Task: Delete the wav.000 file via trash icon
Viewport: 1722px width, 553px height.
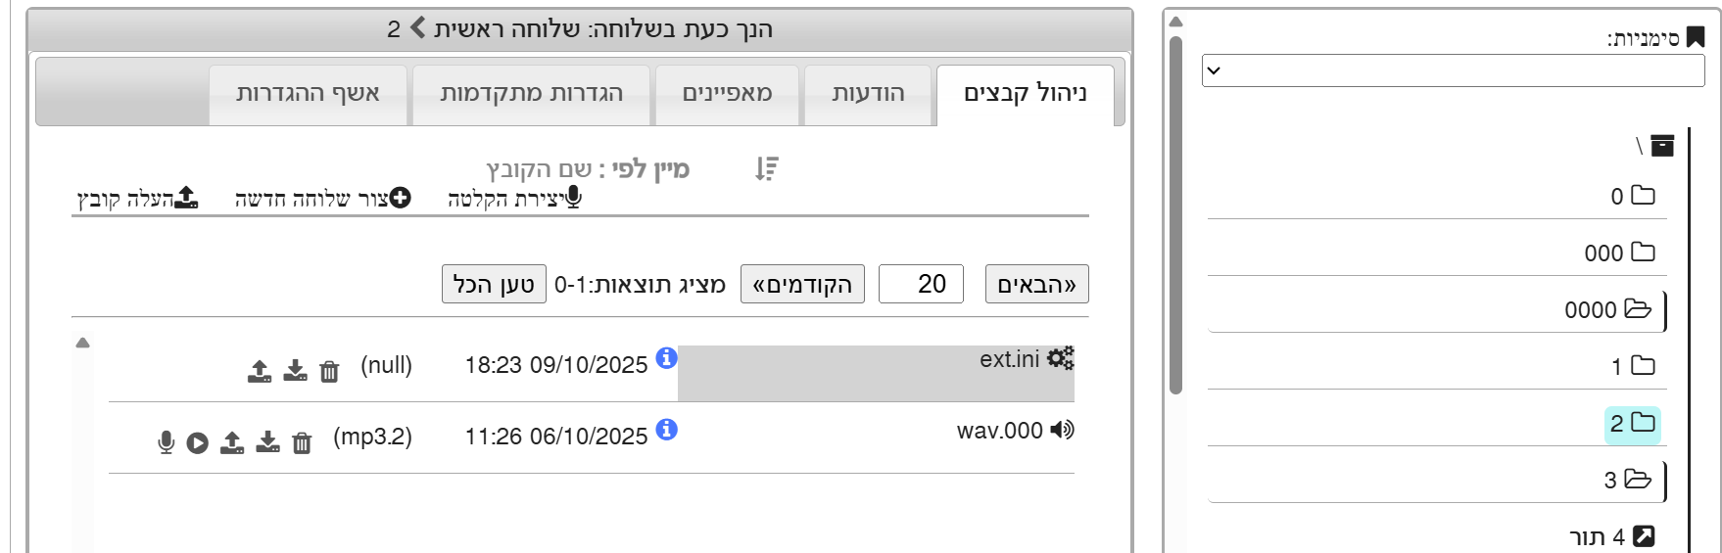Action: pyautogui.click(x=302, y=443)
